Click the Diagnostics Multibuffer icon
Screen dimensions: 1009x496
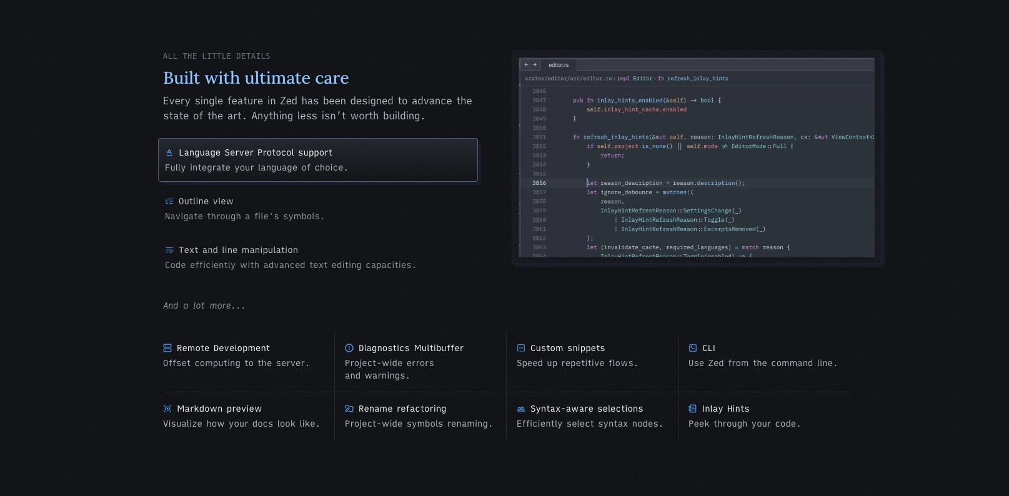point(349,348)
